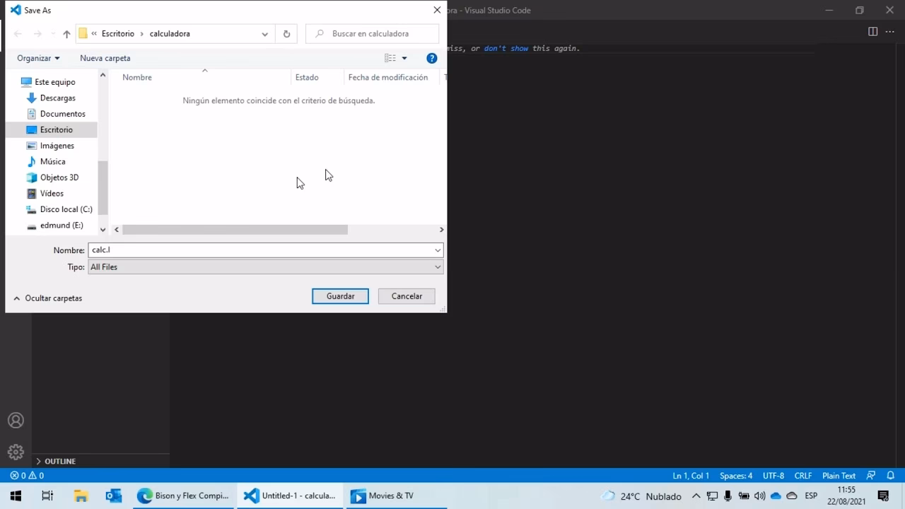The height and width of the screenshot is (509, 905).
Task: Open the Accounts icon in VS Code
Action: (16, 421)
